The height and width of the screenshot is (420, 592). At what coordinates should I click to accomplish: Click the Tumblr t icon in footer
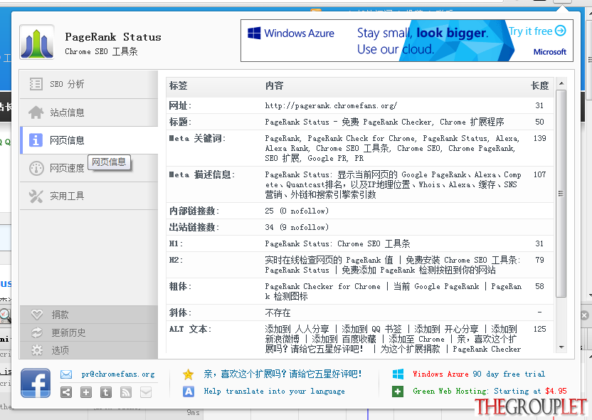click(106, 392)
